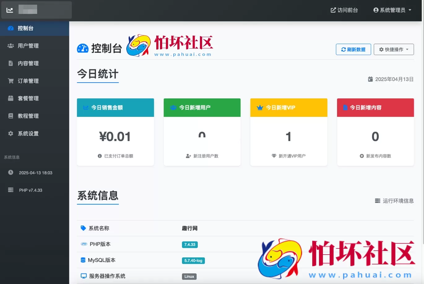Click the calendar icon beside the date
The image size is (424, 284).
coord(370,79)
